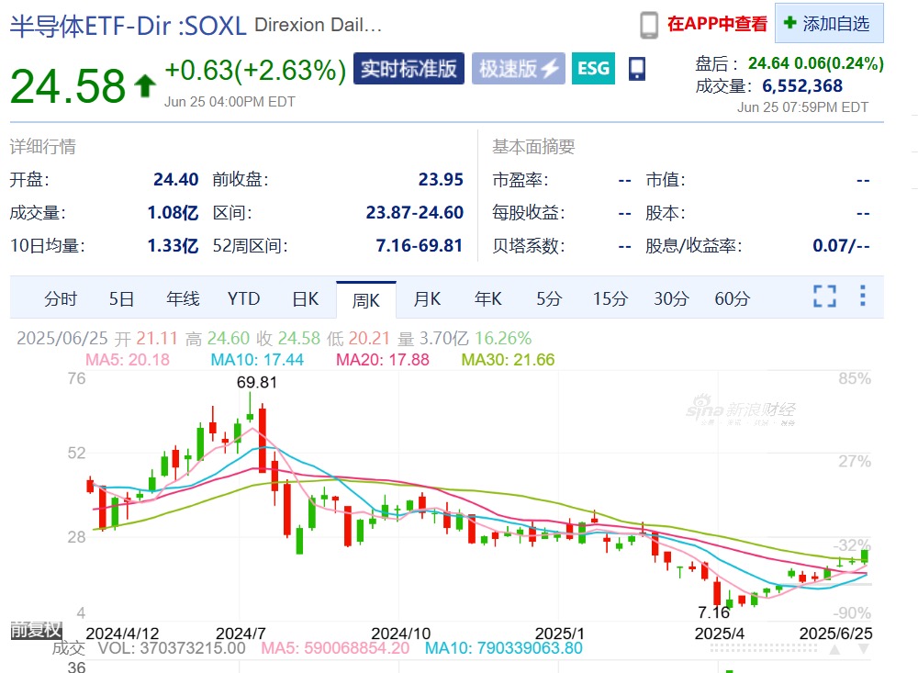The image size is (918, 673).
Task: Click the 股息/收益率 value 0.07/--
Action: pyautogui.click(x=841, y=245)
